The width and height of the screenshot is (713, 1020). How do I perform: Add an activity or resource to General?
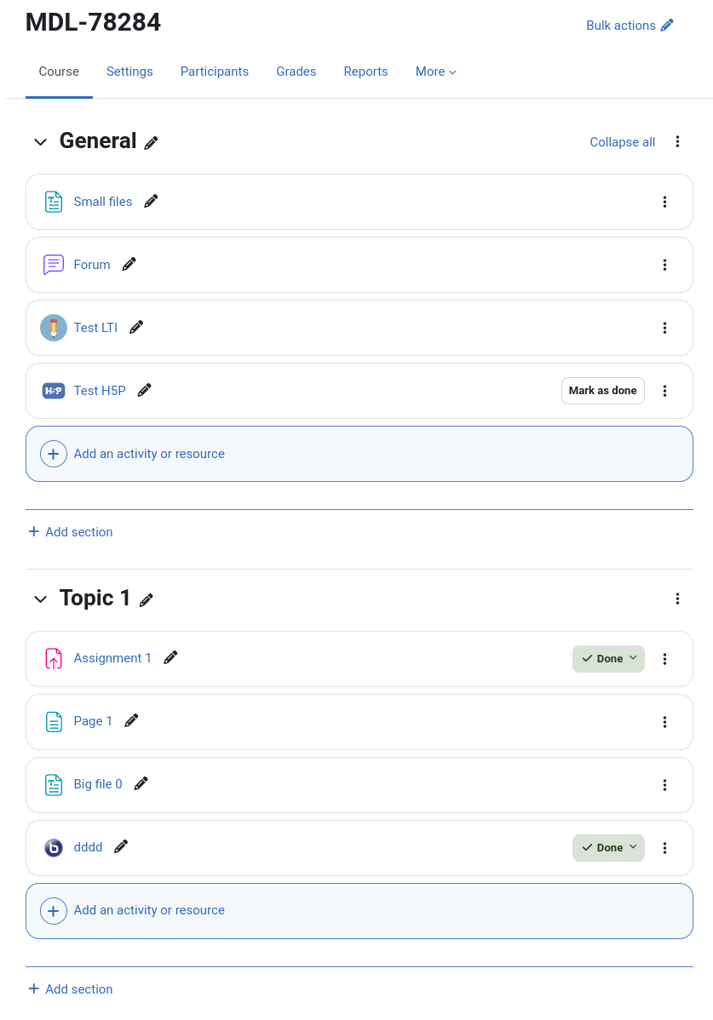coord(359,454)
